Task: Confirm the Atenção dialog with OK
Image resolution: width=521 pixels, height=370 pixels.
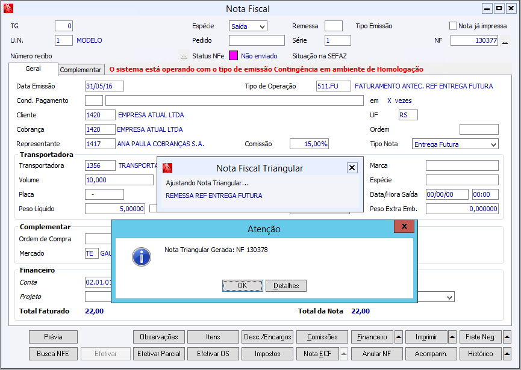Action: click(243, 286)
